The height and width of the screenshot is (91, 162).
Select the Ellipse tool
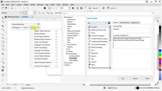[3, 45]
